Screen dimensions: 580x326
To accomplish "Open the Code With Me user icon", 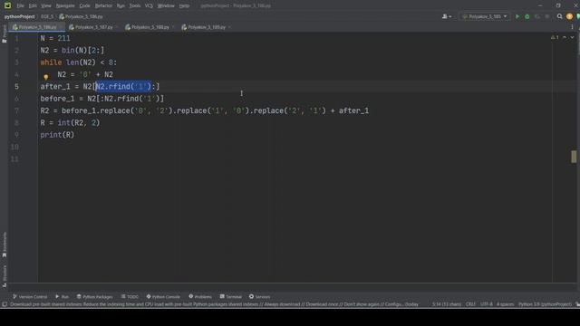I will click(447, 16).
